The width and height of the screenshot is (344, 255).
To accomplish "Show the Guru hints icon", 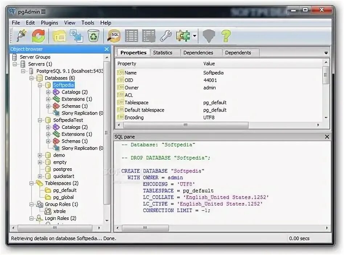I will [x=209, y=36].
